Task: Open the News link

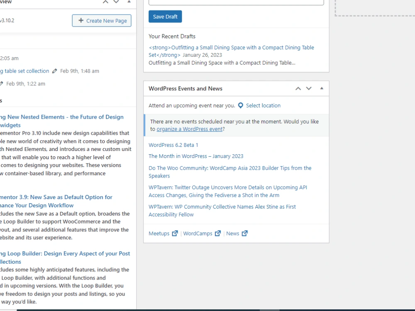Action: pos(232,233)
